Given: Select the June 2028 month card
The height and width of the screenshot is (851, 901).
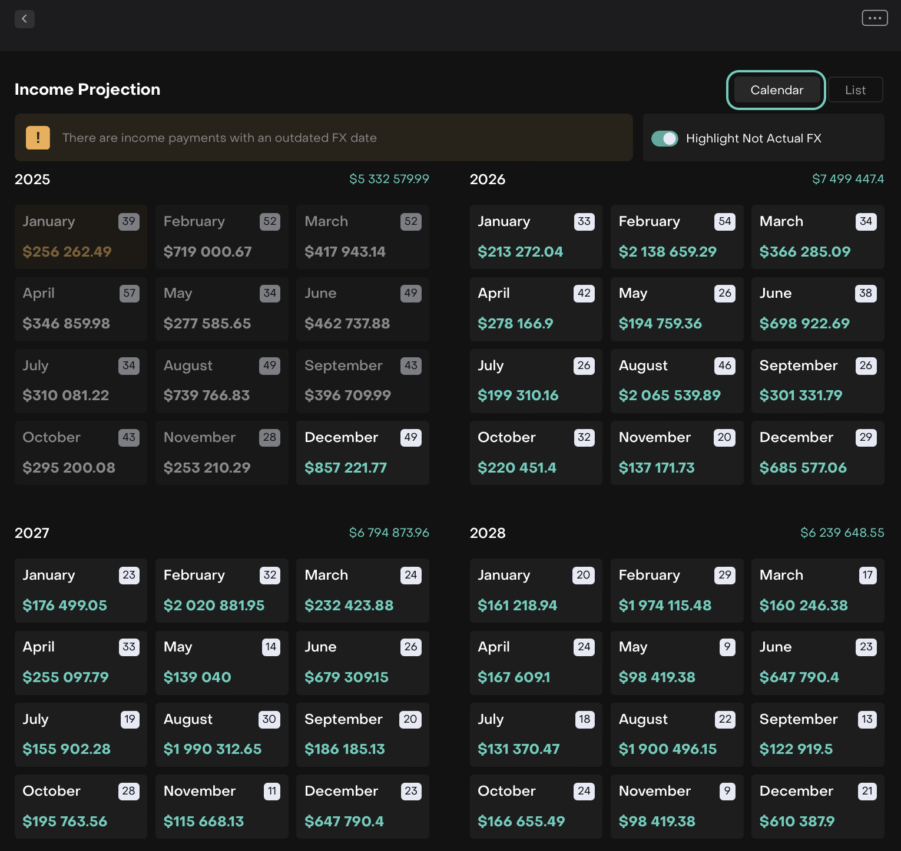Looking at the screenshot, I should (x=817, y=662).
